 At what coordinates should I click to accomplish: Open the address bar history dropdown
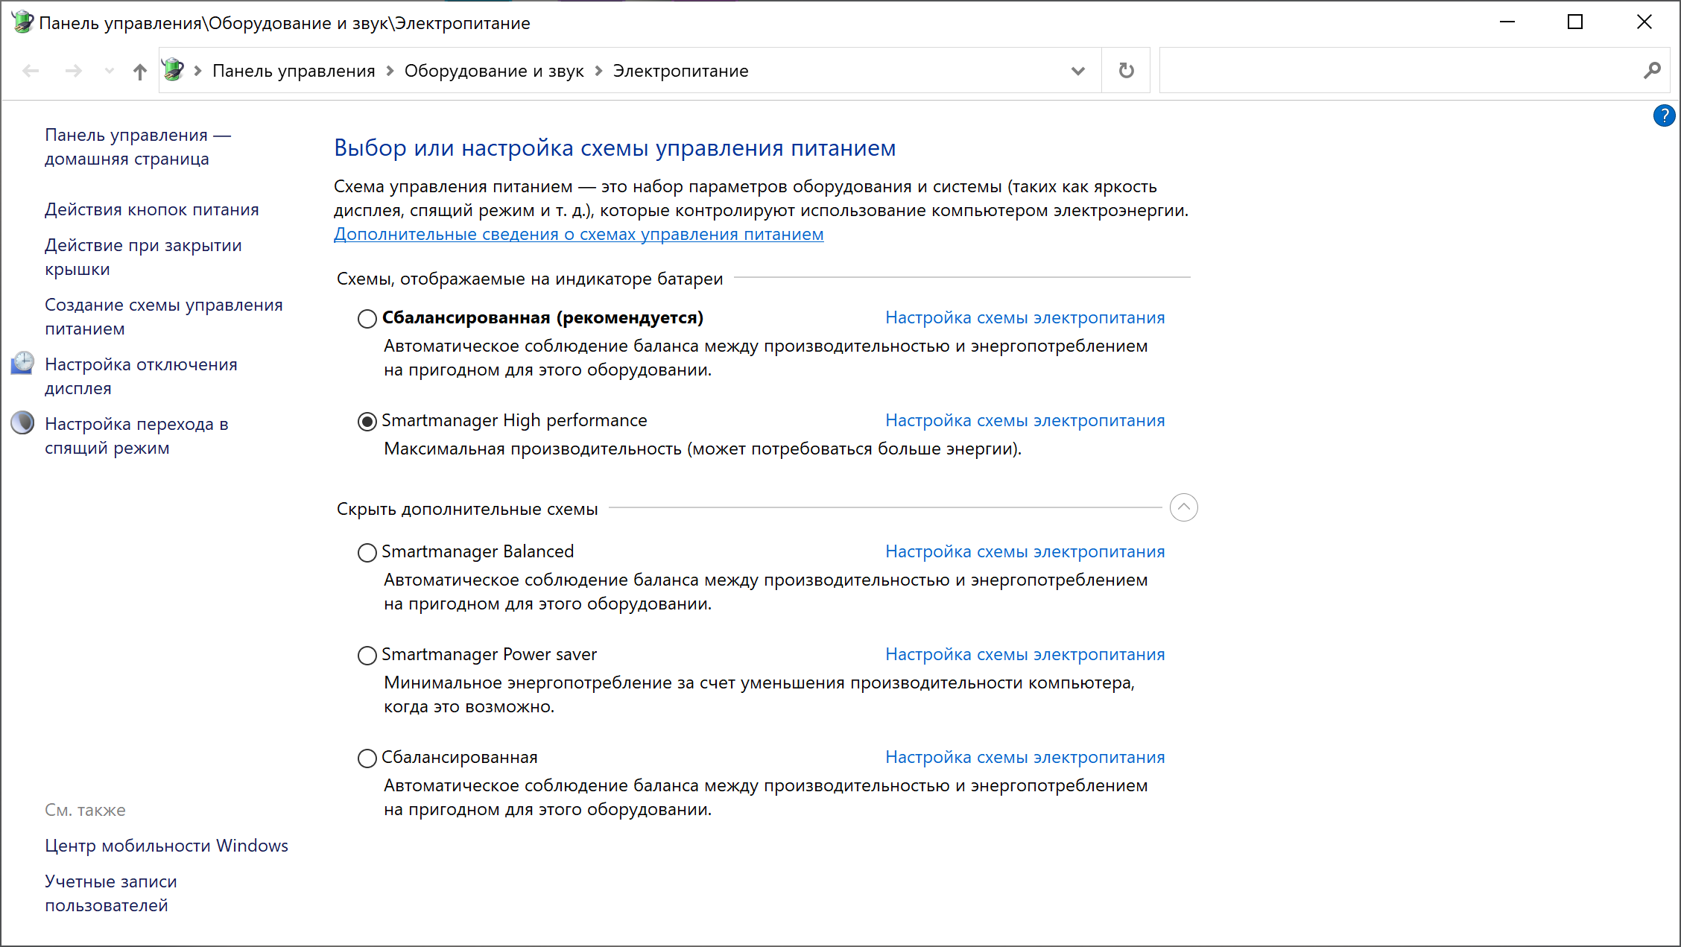point(1077,71)
